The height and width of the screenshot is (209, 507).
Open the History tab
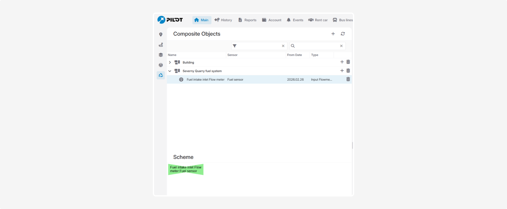coord(223,20)
